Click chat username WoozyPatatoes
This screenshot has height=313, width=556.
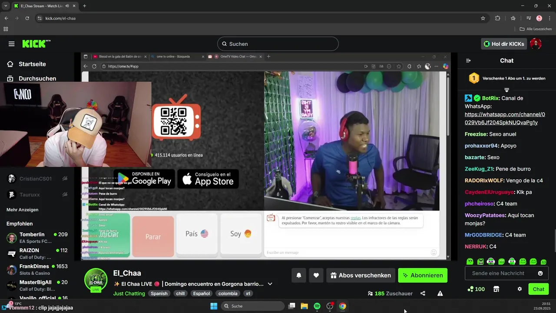(x=485, y=215)
